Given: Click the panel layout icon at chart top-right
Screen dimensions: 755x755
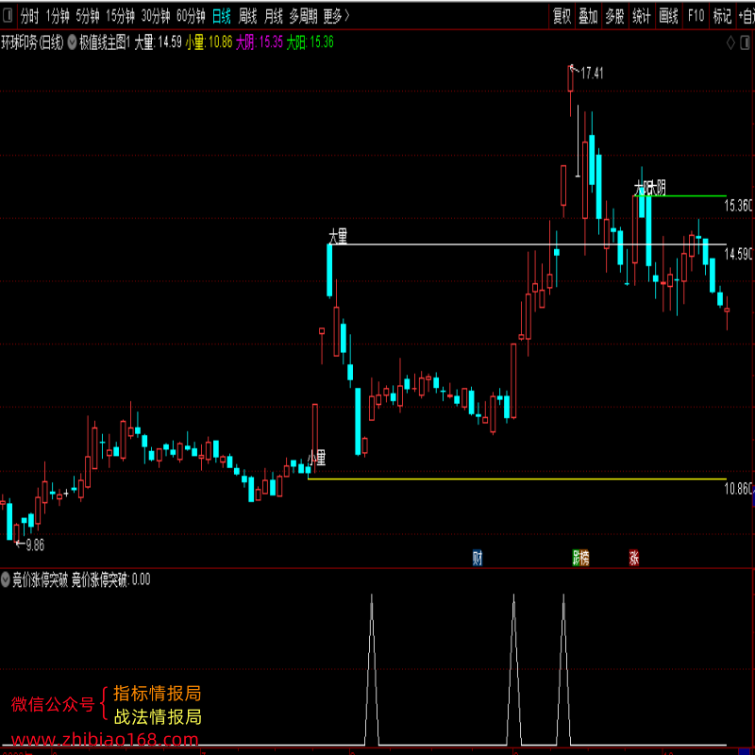Looking at the screenshot, I should click(x=745, y=42).
